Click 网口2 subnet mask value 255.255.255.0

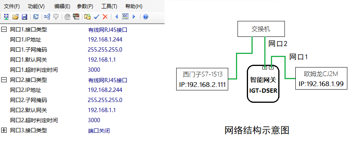click(x=105, y=100)
